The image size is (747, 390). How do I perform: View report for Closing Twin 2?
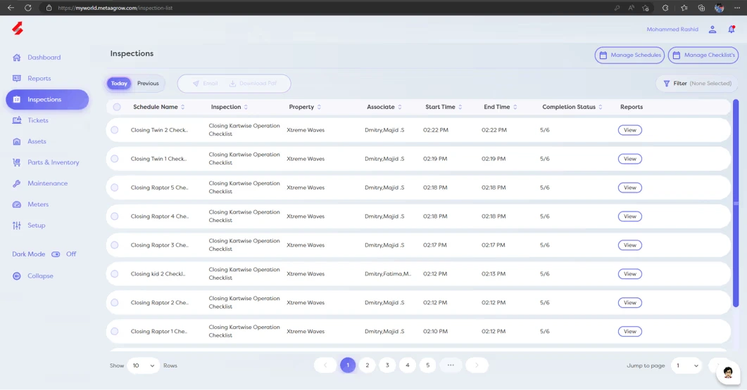point(630,130)
